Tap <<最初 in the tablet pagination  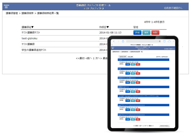tap(136, 126)
